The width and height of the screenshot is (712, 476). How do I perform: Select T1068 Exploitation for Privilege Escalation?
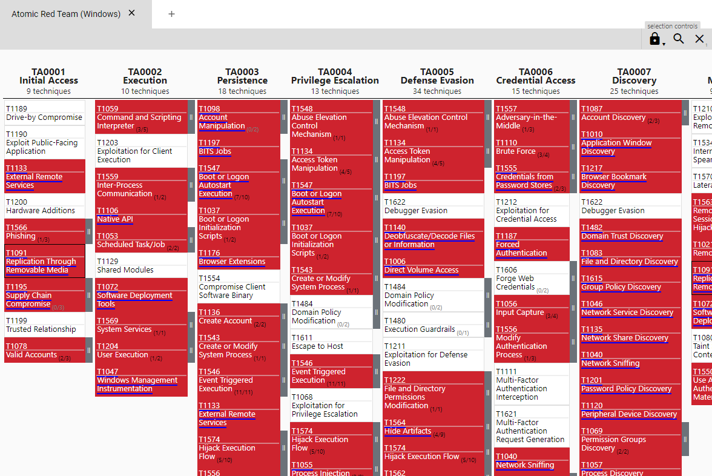point(332,405)
